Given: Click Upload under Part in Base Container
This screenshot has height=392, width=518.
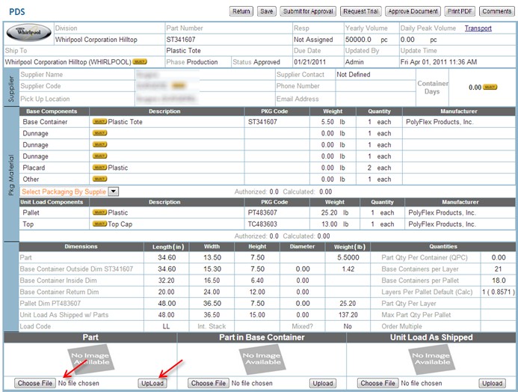Looking at the screenshot, I should click(323, 384).
